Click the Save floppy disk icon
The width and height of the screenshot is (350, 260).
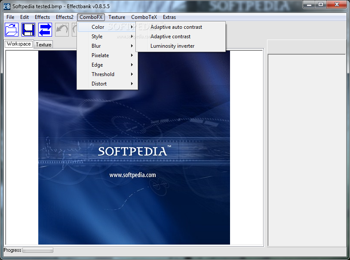pyautogui.click(x=28, y=30)
